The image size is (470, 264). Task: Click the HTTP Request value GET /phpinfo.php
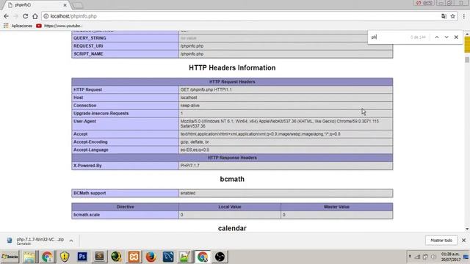tap(206, 89)
